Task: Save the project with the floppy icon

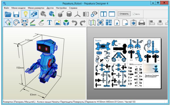Action: pos(16,14)
